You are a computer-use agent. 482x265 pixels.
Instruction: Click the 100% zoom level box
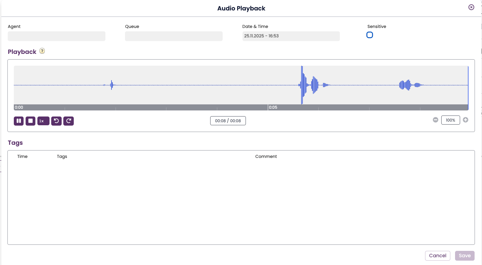tap(450, 120)
